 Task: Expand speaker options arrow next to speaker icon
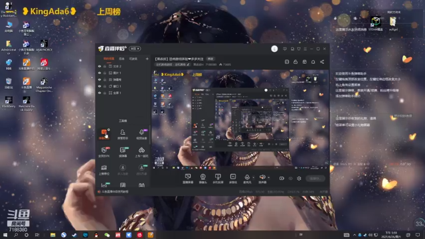coord(268,178)
